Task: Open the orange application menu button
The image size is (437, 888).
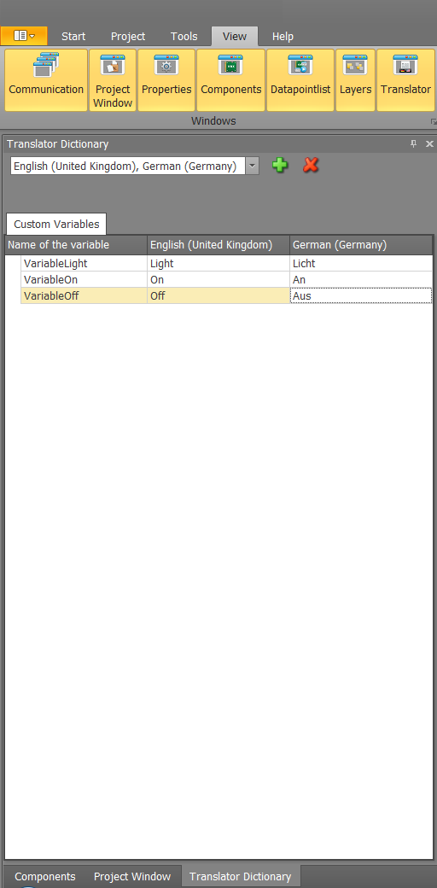Action: [x=24, y=36]
